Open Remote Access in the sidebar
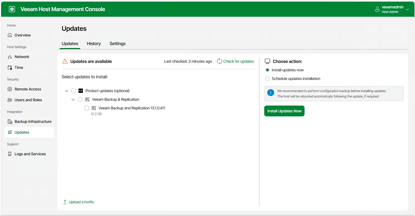This screenshot has width=415, height=216. [x=29, y=89]
